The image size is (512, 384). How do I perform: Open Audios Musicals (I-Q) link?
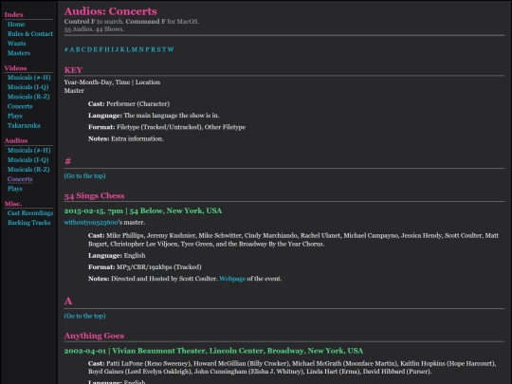(27, 159)
